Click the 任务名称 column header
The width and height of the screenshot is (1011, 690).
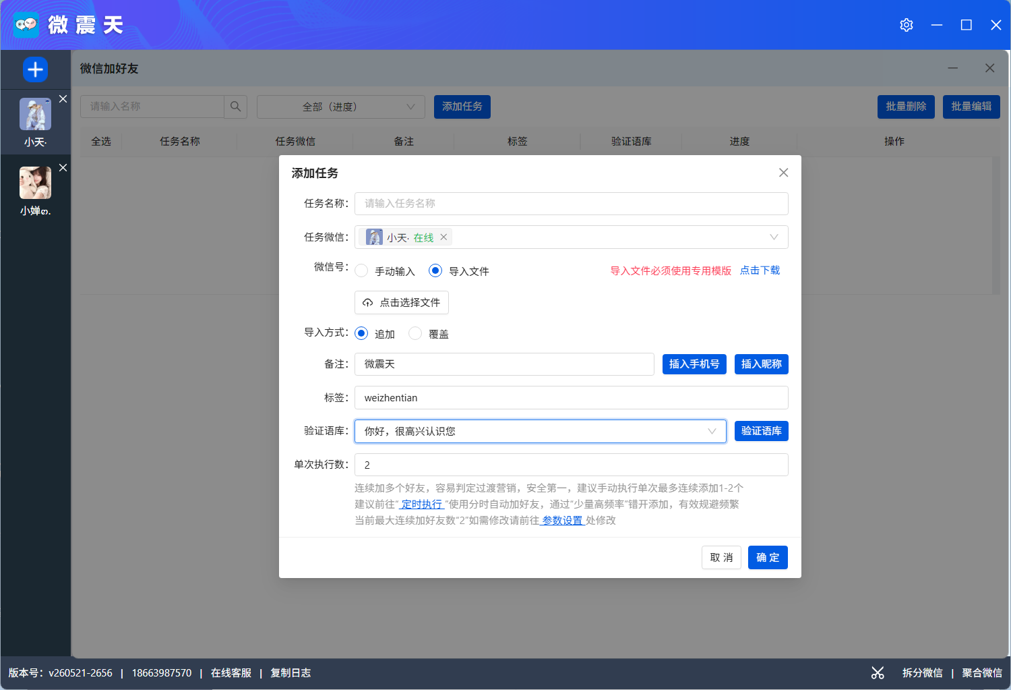click(x=180, y=141)
